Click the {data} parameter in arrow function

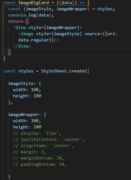(x=67, y=2)
